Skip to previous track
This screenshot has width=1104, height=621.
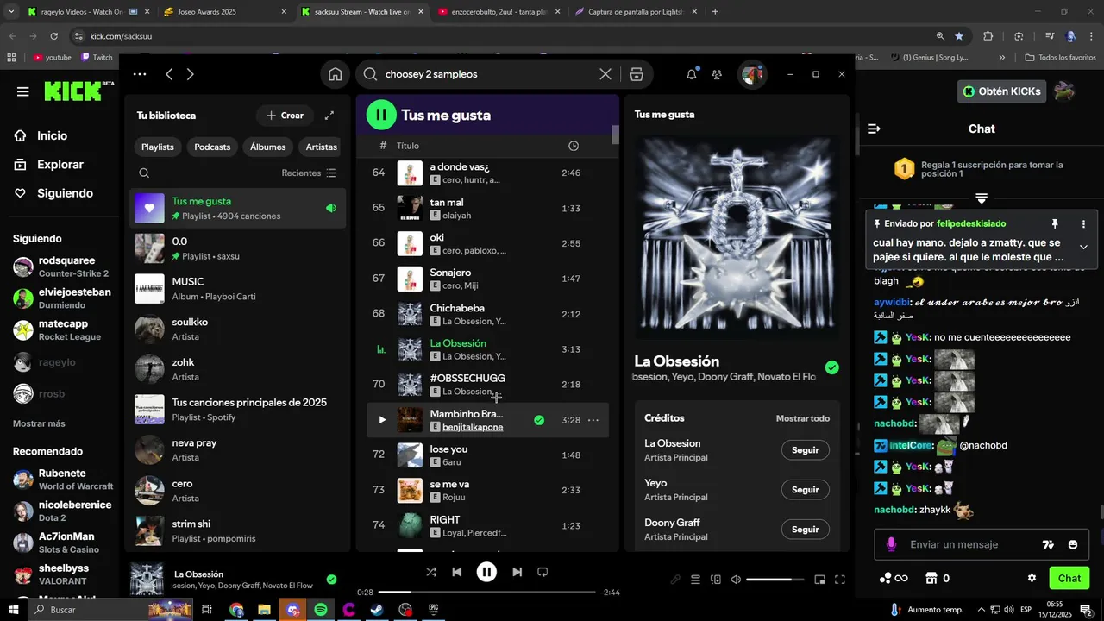pos(457,572)
